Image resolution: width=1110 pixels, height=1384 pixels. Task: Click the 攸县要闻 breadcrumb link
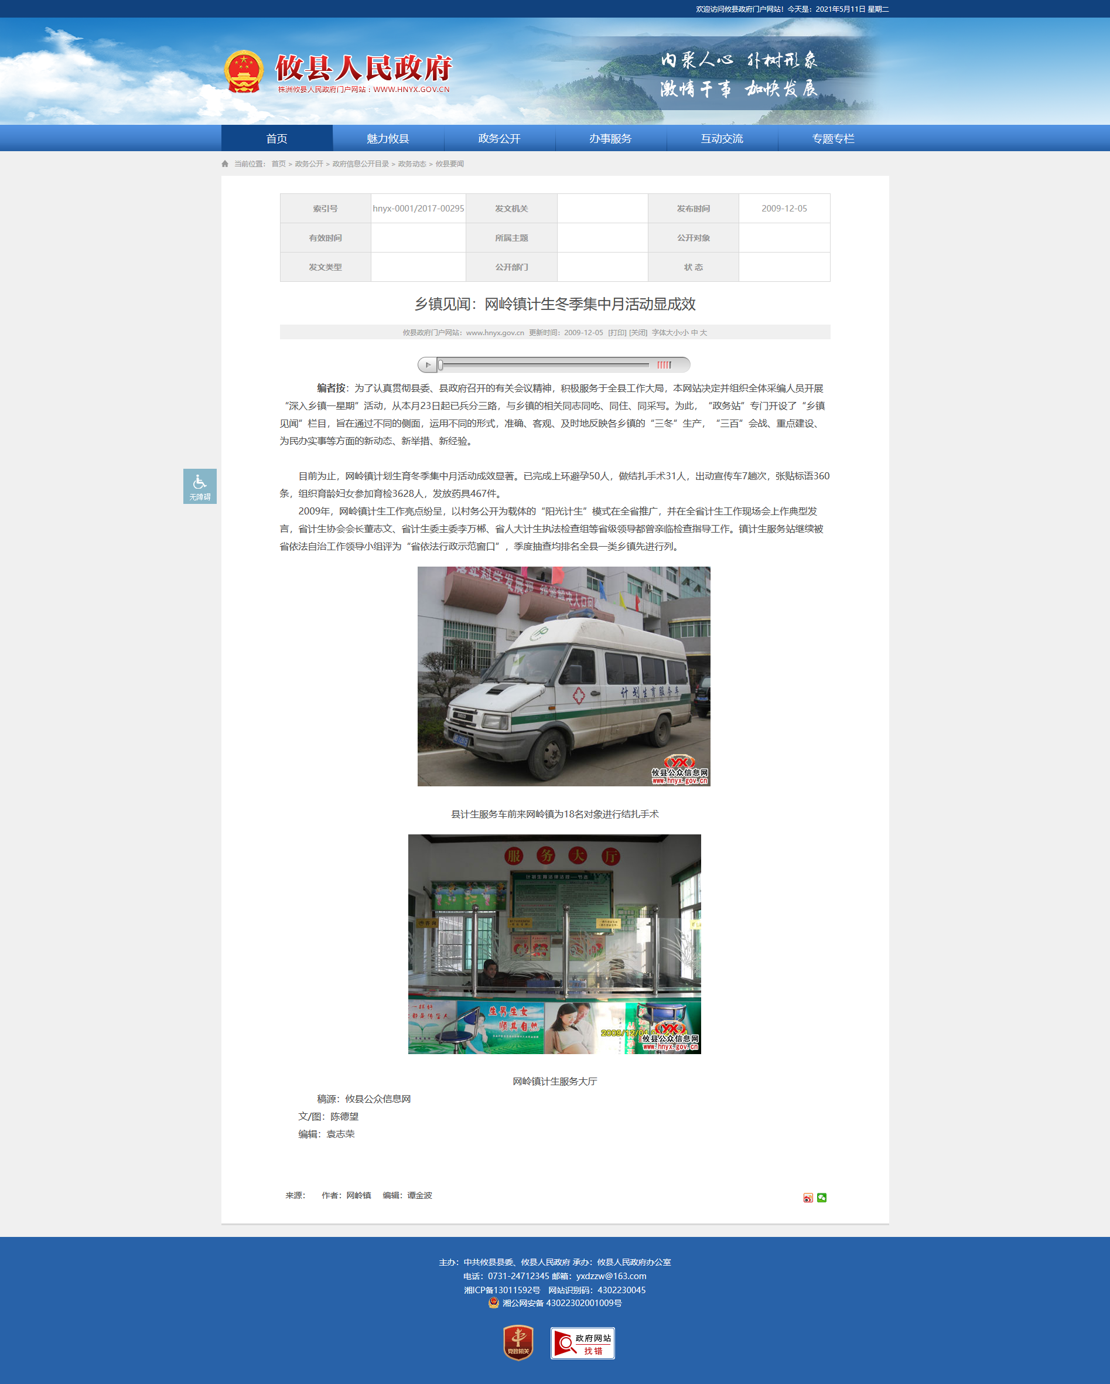coord(449,163)
